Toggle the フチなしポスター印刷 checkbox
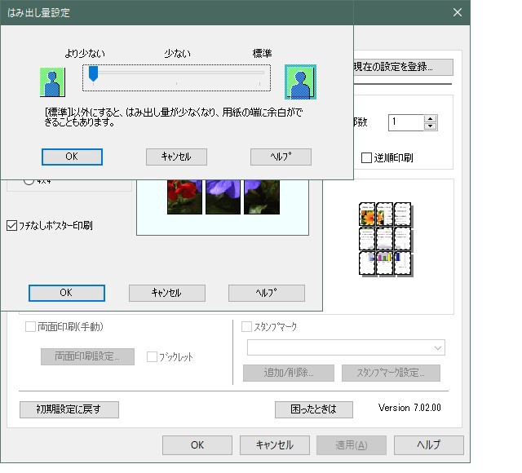 (12, 225)
